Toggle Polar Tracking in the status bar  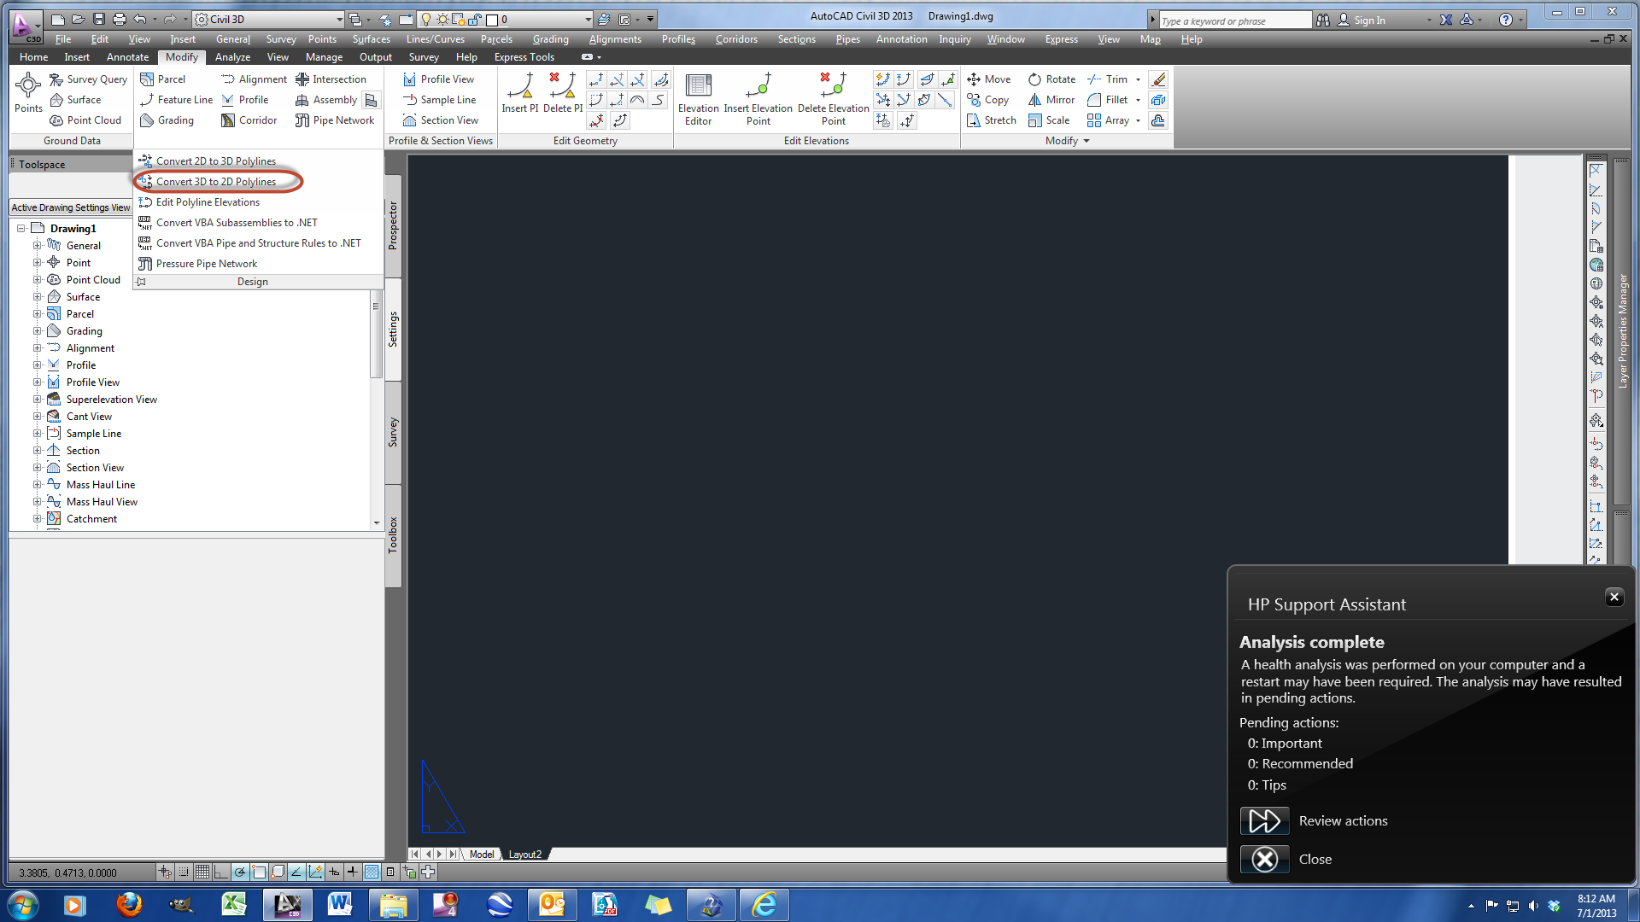(240, 872)
